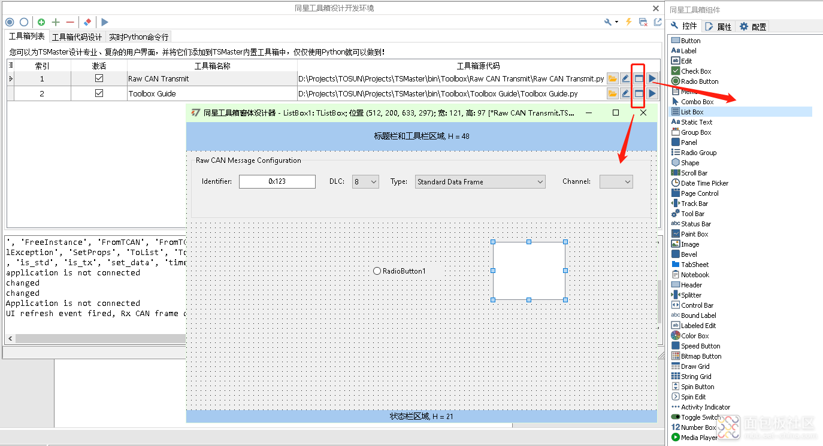Viewport: 823px width, 446px height.
Task: Click the green plain plus toolbar icon
Action: 56,22
